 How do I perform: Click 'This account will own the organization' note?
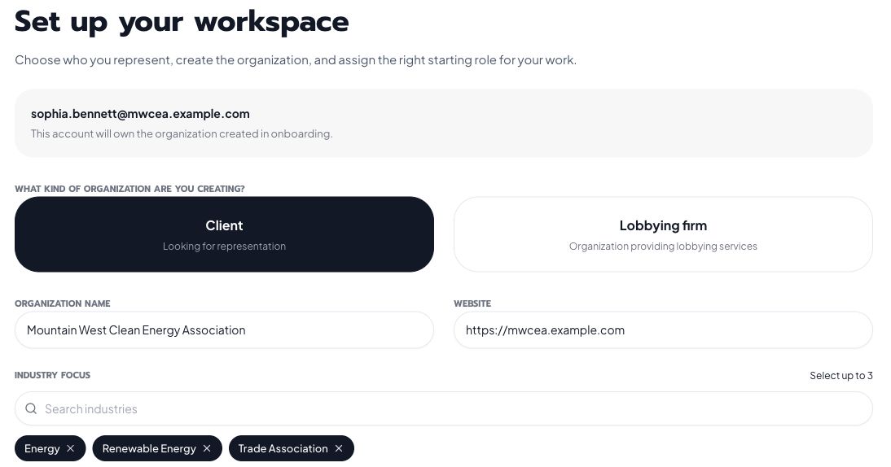(182, 134)
